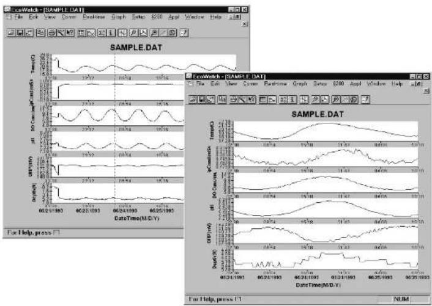Open the File menu in the back window

point(19,17)
